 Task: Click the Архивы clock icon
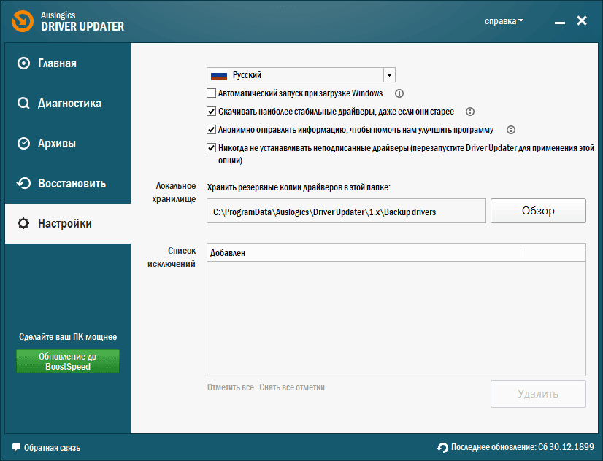point(23,144)
